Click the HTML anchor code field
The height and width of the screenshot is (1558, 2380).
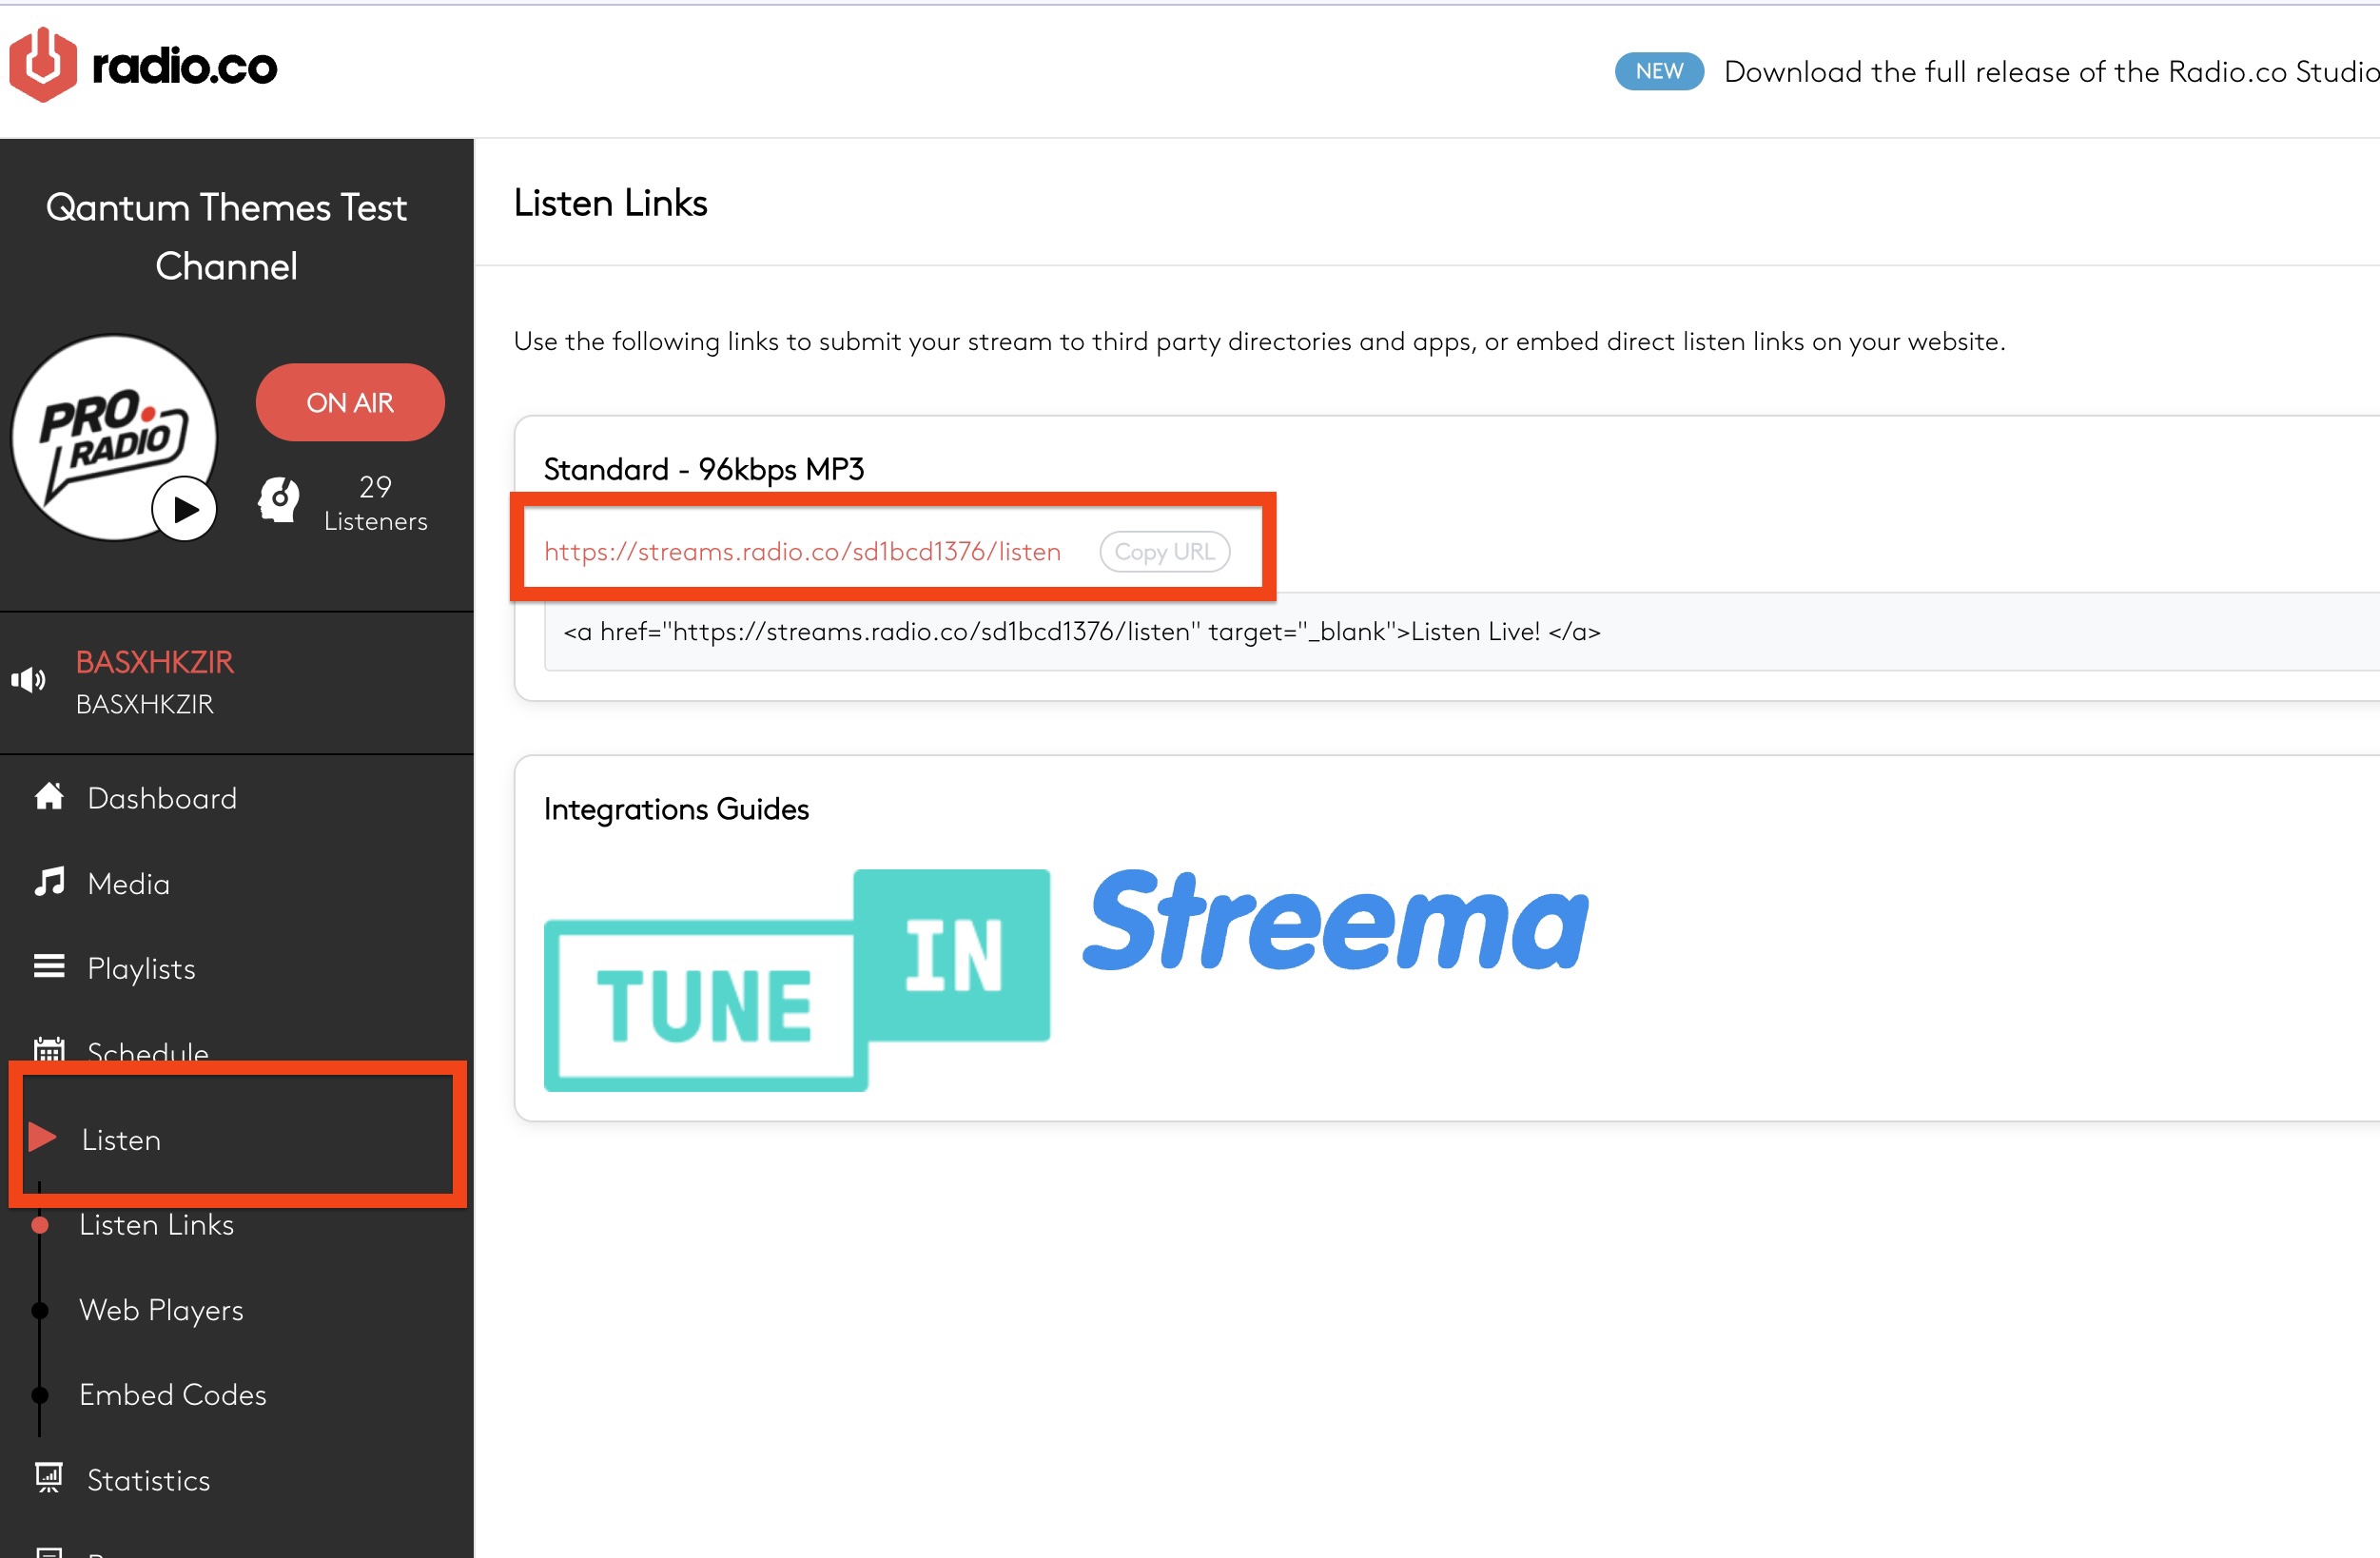coord(1460,631)
